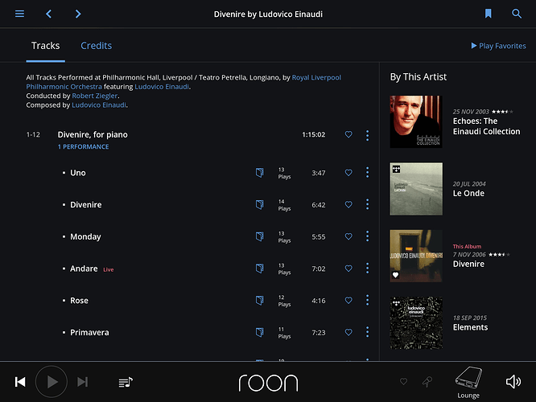Open three-dot menu for Uno
Viewport: 536px width, 402px height.
click(368, 173)
